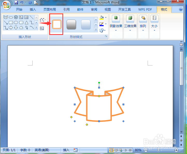Apply the light blue gradient shape style

[86, 24]
